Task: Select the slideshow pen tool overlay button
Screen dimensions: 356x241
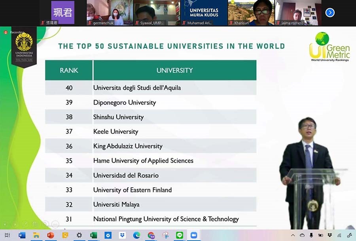Action: [25, 224]
